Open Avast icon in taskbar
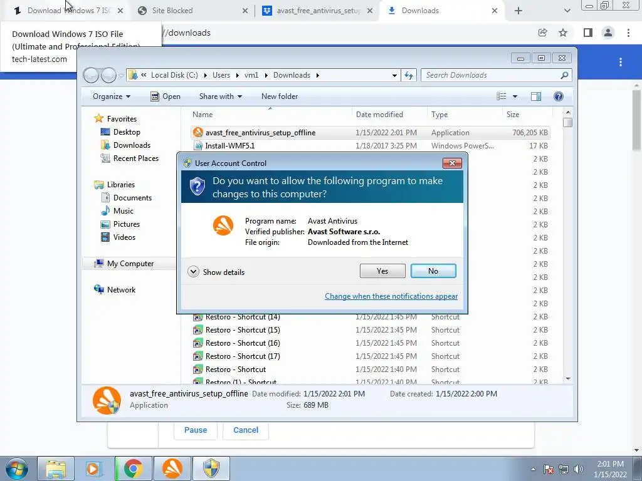Viewport: 642px width, 481px height. [172, 468]
